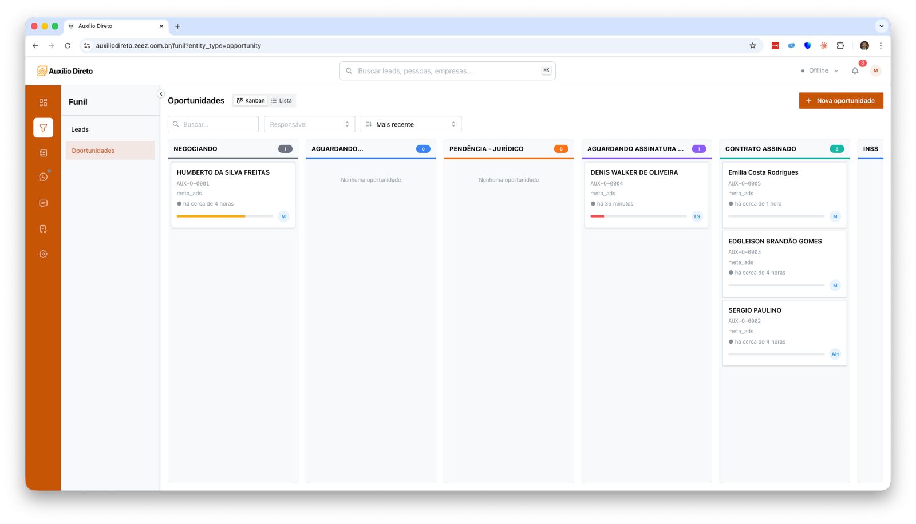
Task: Switch to Kanban view
Action: point(251,101)
